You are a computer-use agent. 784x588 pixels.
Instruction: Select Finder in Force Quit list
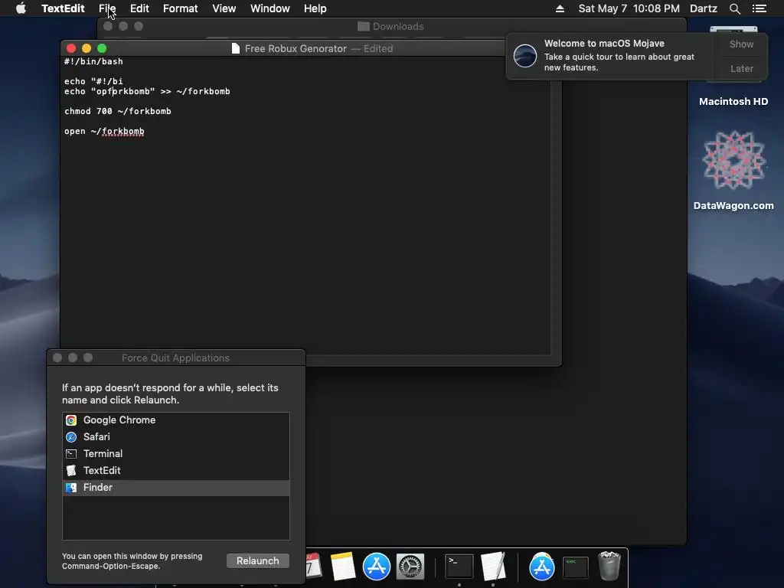(x=176, y=488)
